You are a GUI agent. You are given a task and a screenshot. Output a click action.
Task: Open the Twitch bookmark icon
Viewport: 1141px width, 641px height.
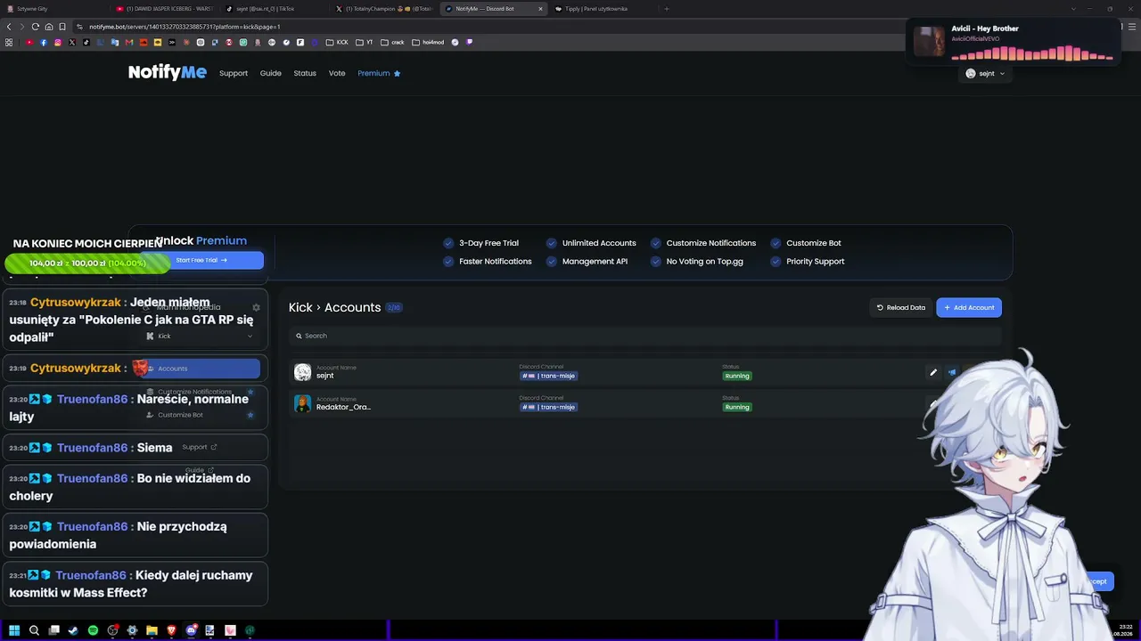470,42
